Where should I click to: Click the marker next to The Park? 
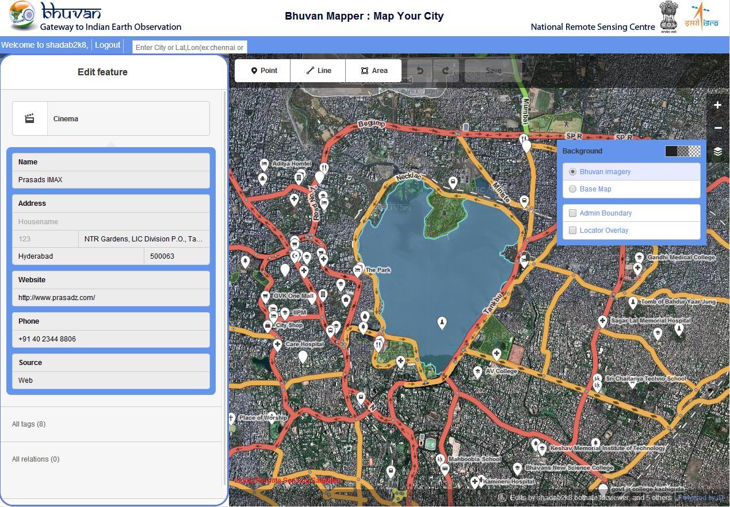pos(358,269)
